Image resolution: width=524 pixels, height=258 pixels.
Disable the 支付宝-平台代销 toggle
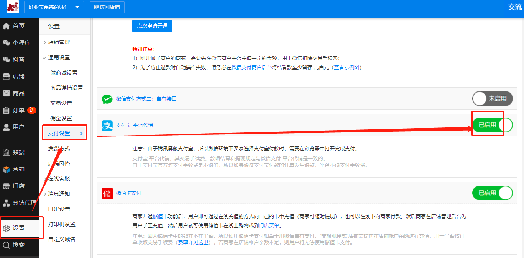click(492, 125)
